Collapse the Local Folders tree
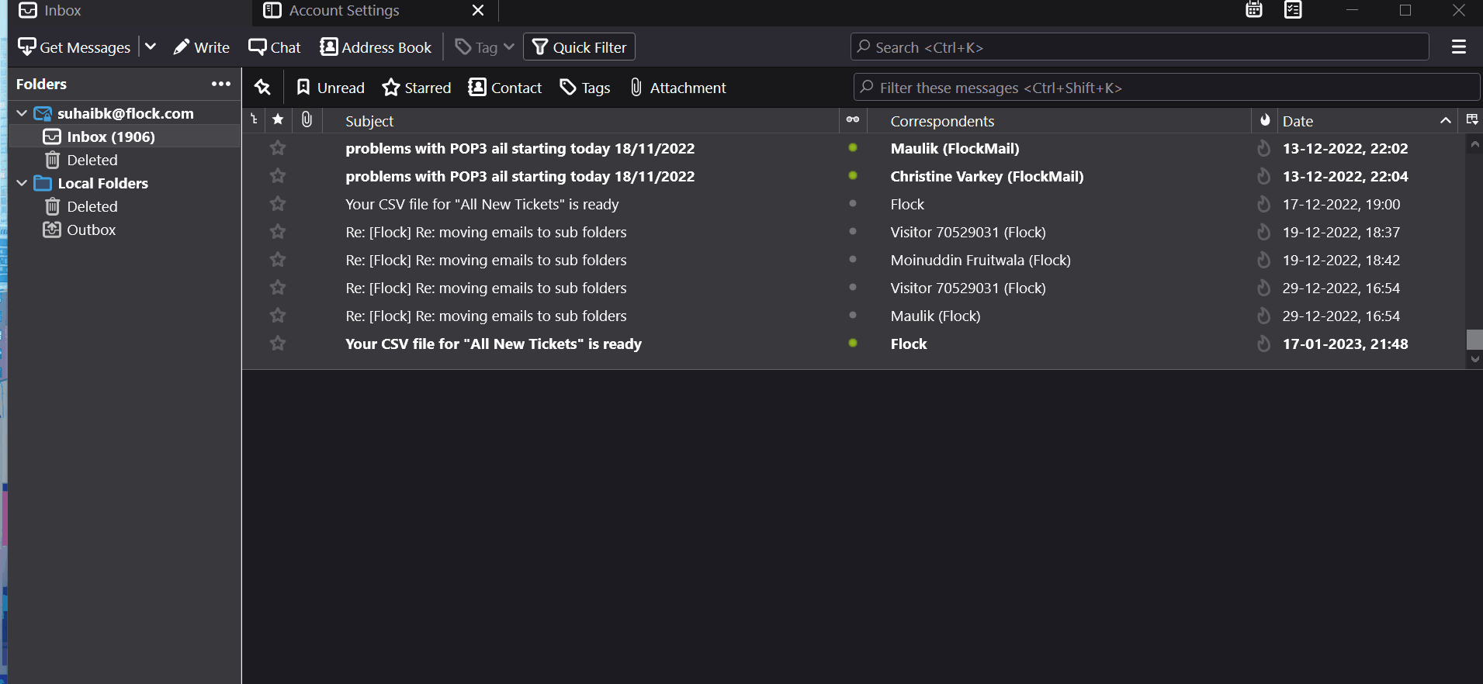The width and height of the screenshot is (1483, 684). coord(22,183)
